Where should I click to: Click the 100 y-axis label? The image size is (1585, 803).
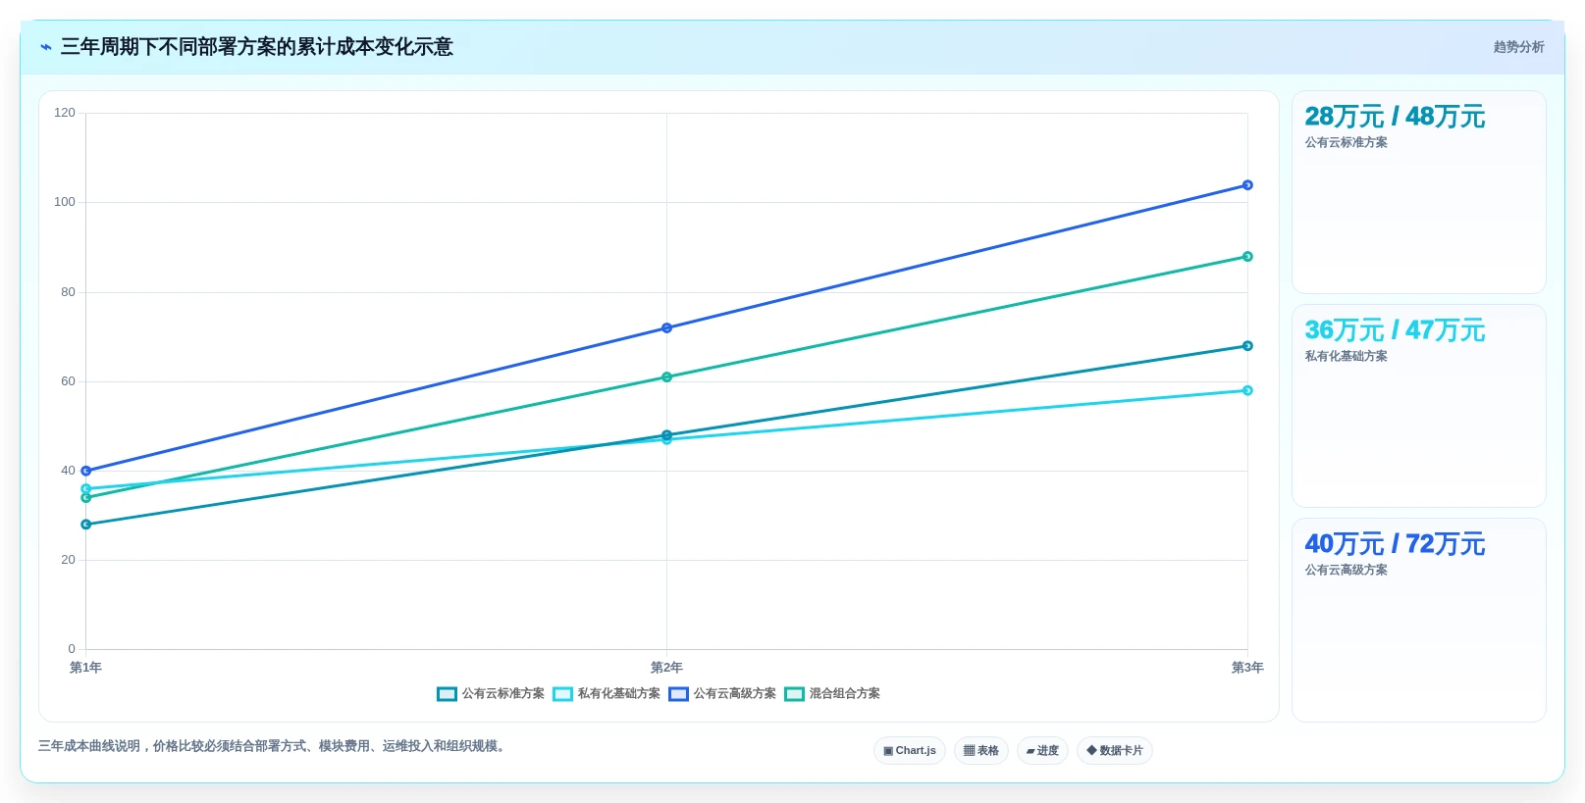[x=65, y=202]
